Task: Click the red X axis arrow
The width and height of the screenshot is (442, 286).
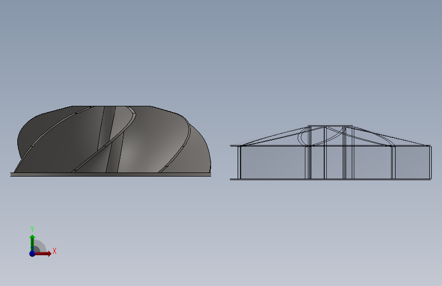Action: click(43, 253)
